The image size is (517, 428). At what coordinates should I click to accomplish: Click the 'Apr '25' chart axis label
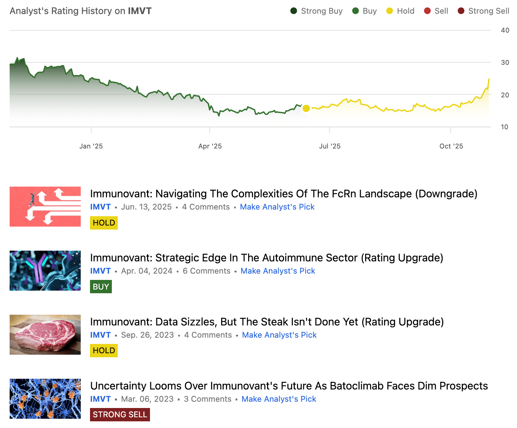[210, 146]
